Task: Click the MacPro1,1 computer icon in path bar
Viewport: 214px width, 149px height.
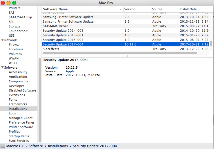Action: pyautogui.click(x=3, y=146)
